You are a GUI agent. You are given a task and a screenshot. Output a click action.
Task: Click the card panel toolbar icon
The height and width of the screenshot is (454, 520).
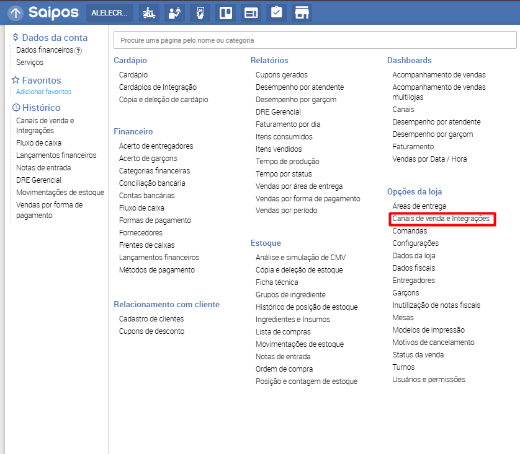coord(251,12)
